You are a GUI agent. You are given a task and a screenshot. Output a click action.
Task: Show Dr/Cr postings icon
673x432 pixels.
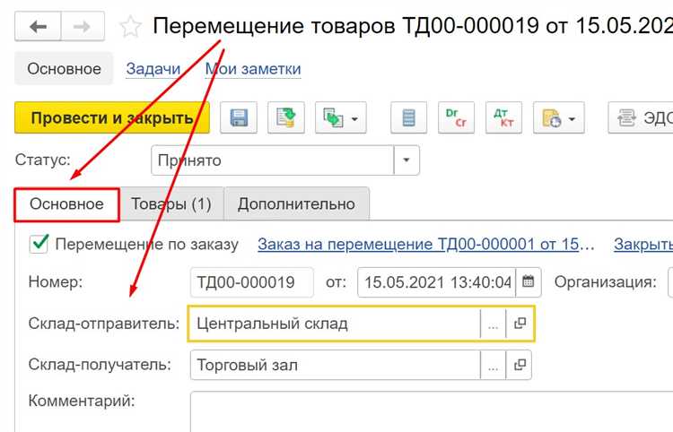[x=456, y=117]
